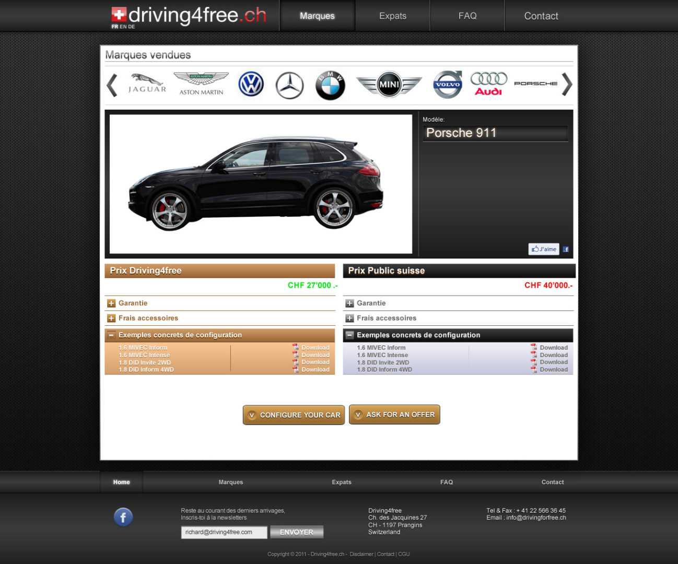This screenshot has height=564, width=678.
Task: Download 1.8 DID Inform 4WD Driving4free PDF
Action: tap(311, 369)
